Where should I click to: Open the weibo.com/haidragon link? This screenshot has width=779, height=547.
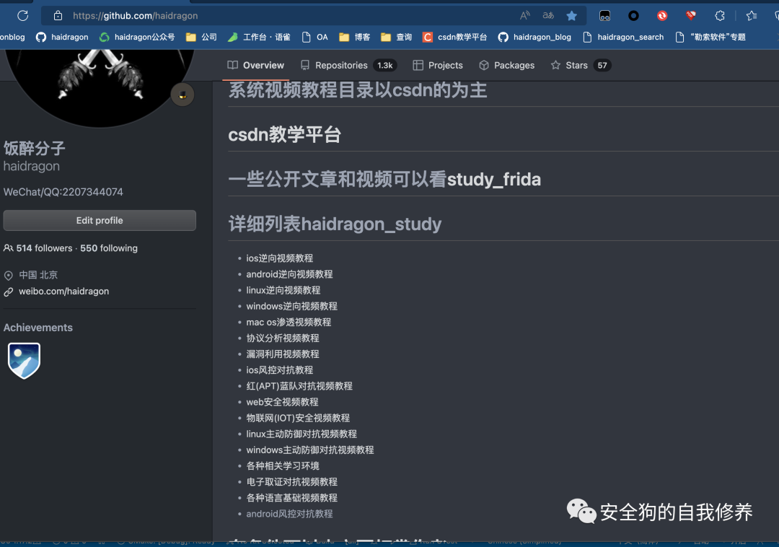[x=63, y=291]
